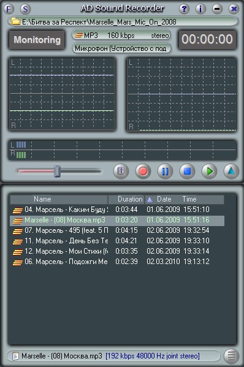The width and height of the screenshot is (244, 367).
Task: Minimize the AD Sound Recorder window
Action: coord(217,9)
